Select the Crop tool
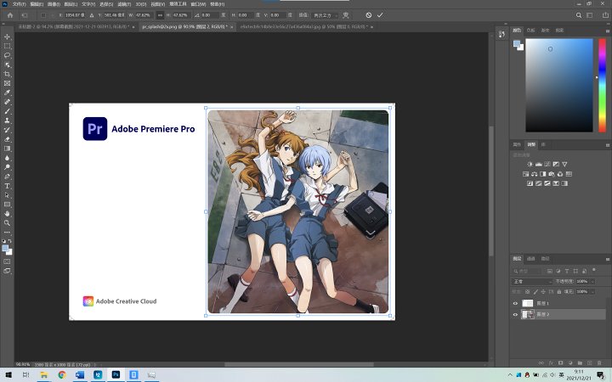The width and height of the screenshot is (612, 382). pos(7,74)
